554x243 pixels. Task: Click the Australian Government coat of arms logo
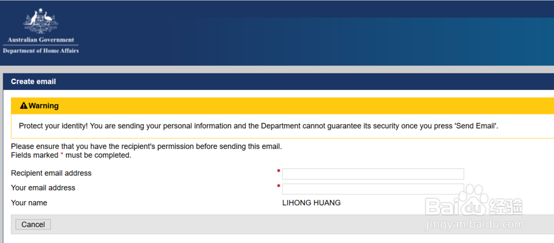tap(40, 21)
